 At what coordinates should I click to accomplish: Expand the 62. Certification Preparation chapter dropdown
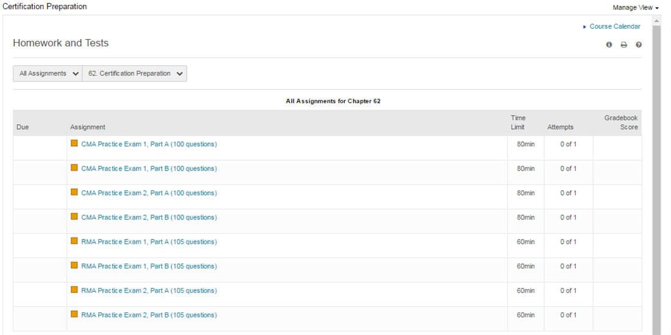[x=135, y=74]
